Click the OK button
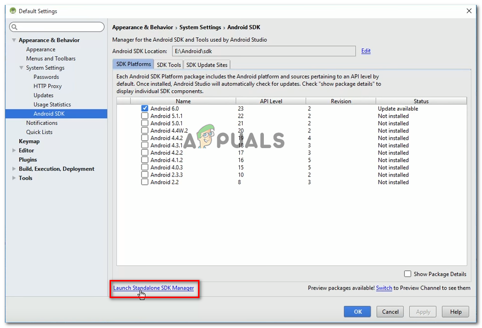The image size is (482, 328). click(x=358, y=312)
